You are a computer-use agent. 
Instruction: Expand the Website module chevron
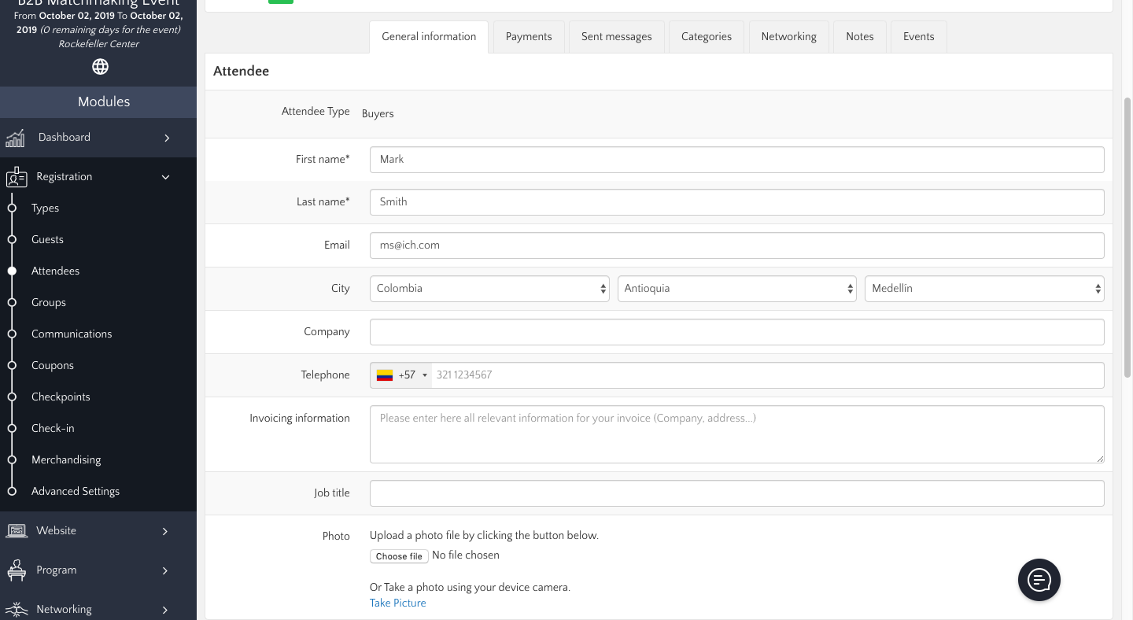click(165, 531)
